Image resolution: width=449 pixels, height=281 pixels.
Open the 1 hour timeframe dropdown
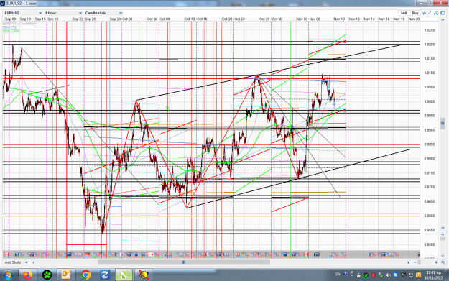[x=63, y=13]
